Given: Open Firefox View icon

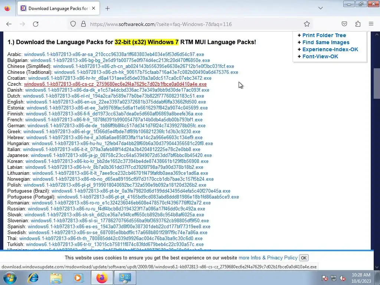Looking at the screenshot, I should pos(7,9).
